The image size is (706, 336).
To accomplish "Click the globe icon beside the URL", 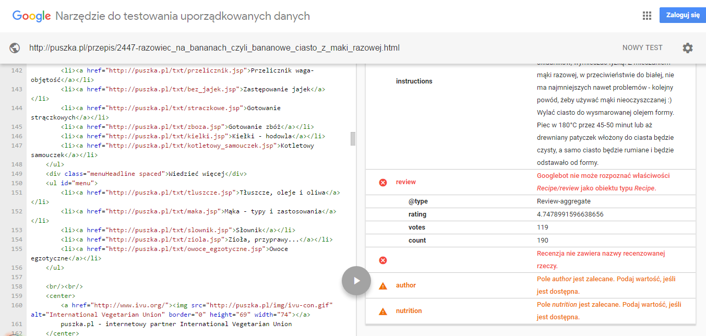I will 15,48.
